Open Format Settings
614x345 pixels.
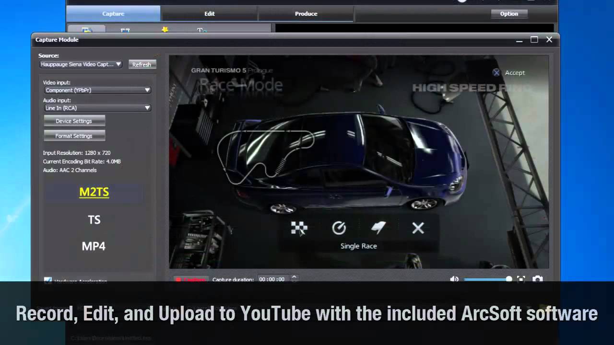coord(74,136)
